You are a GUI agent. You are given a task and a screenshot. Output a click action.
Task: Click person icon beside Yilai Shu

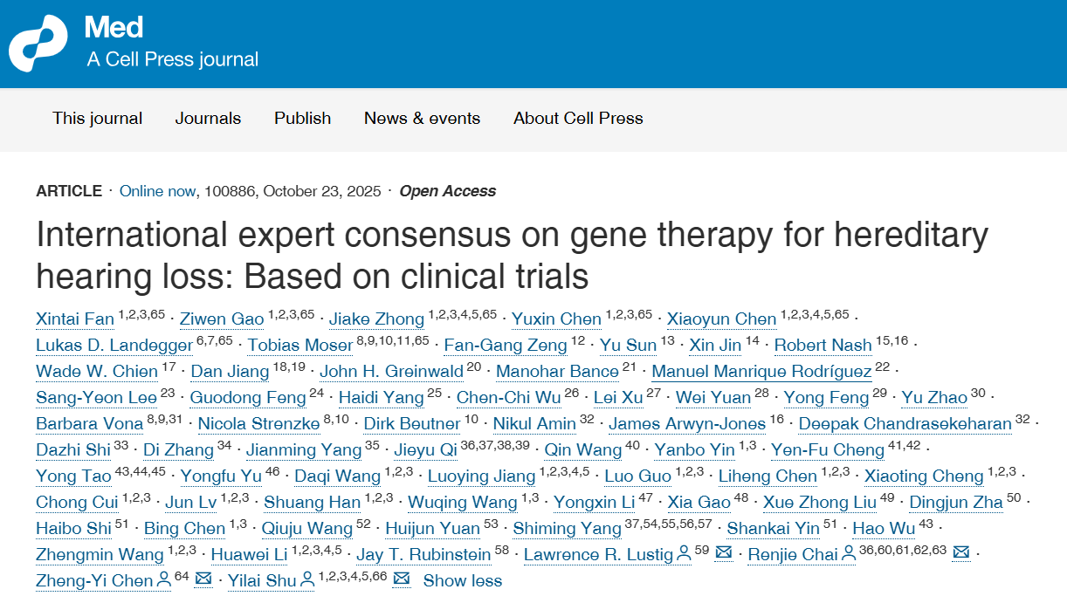306,579
